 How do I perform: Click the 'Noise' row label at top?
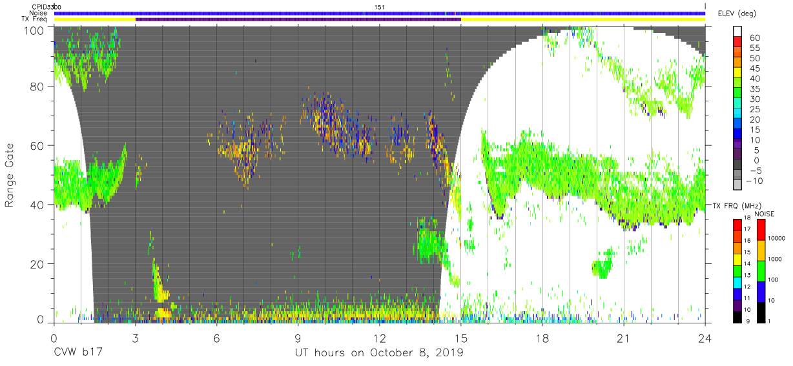coord(38,13)
